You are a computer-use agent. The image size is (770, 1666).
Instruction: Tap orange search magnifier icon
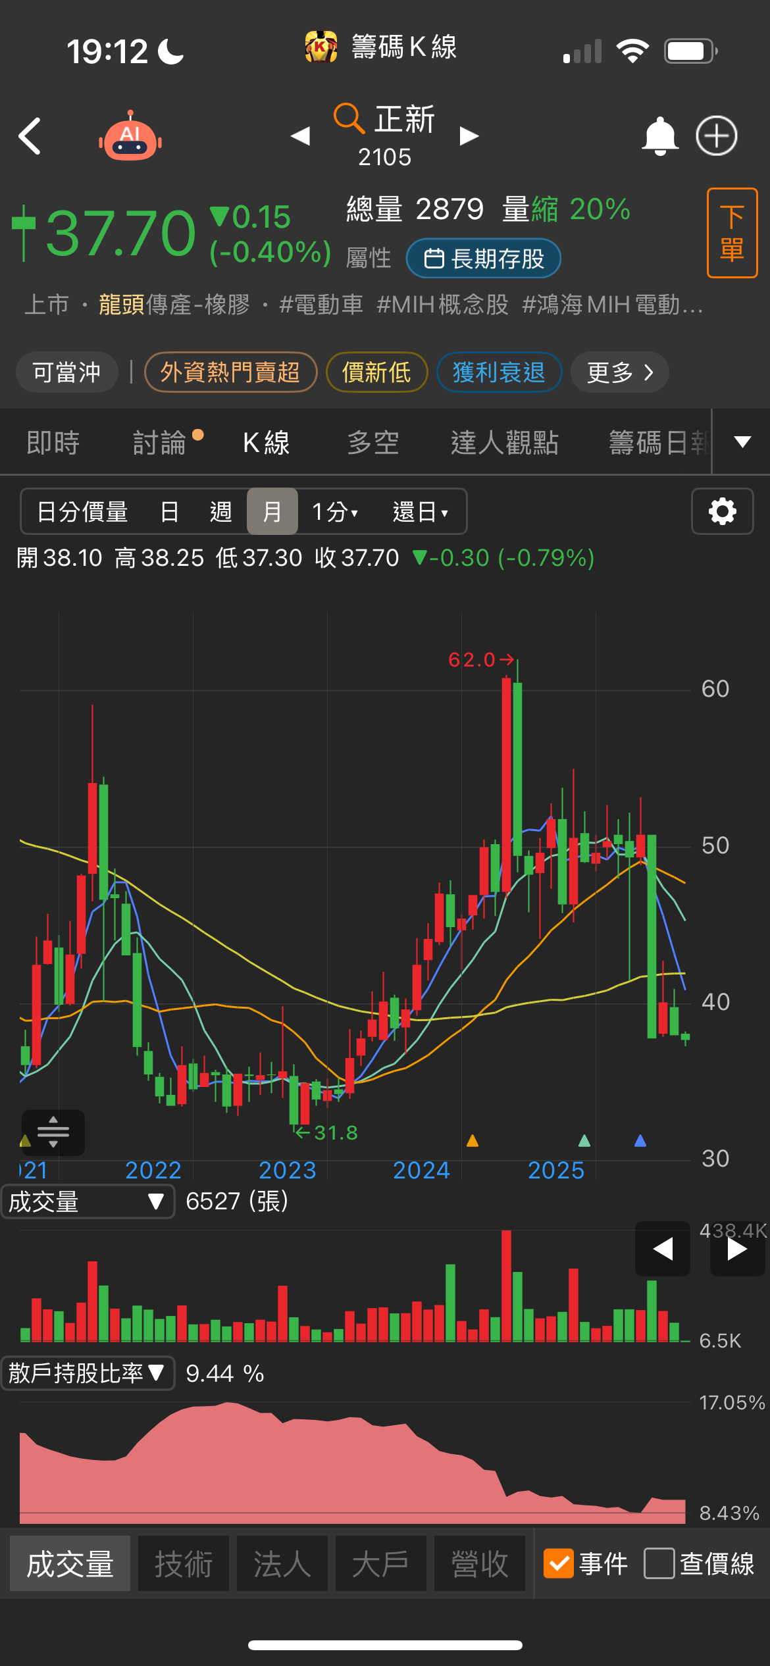(349, 118)
